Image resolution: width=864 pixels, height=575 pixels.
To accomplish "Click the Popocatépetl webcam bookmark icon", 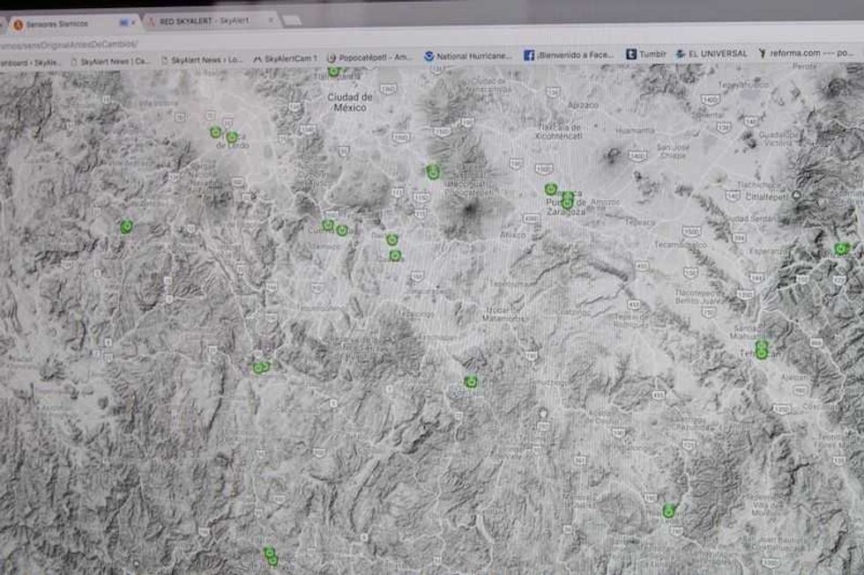I will tap(331, 53).
